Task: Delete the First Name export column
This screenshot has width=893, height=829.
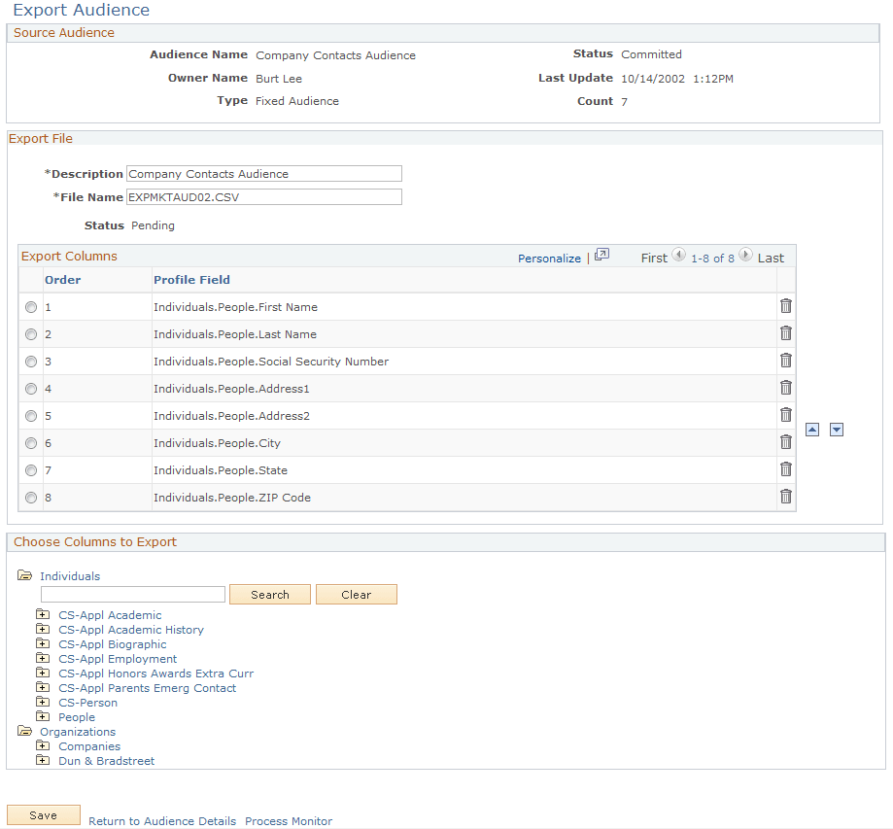Action: click(x=786, y=306)
